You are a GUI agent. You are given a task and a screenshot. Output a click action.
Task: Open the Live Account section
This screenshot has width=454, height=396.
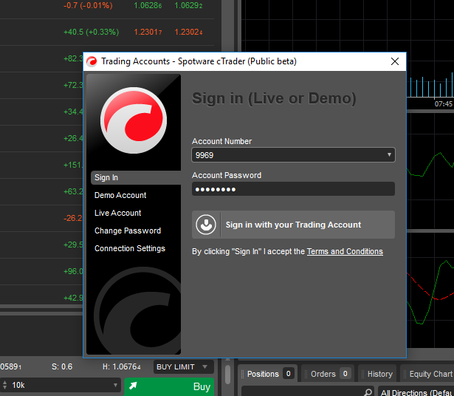click(117, 213)
